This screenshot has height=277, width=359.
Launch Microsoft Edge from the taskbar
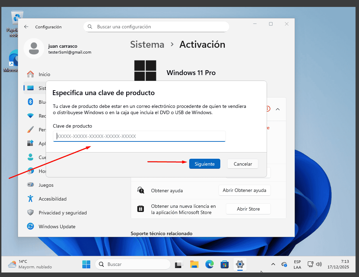(x=209, y=265)
